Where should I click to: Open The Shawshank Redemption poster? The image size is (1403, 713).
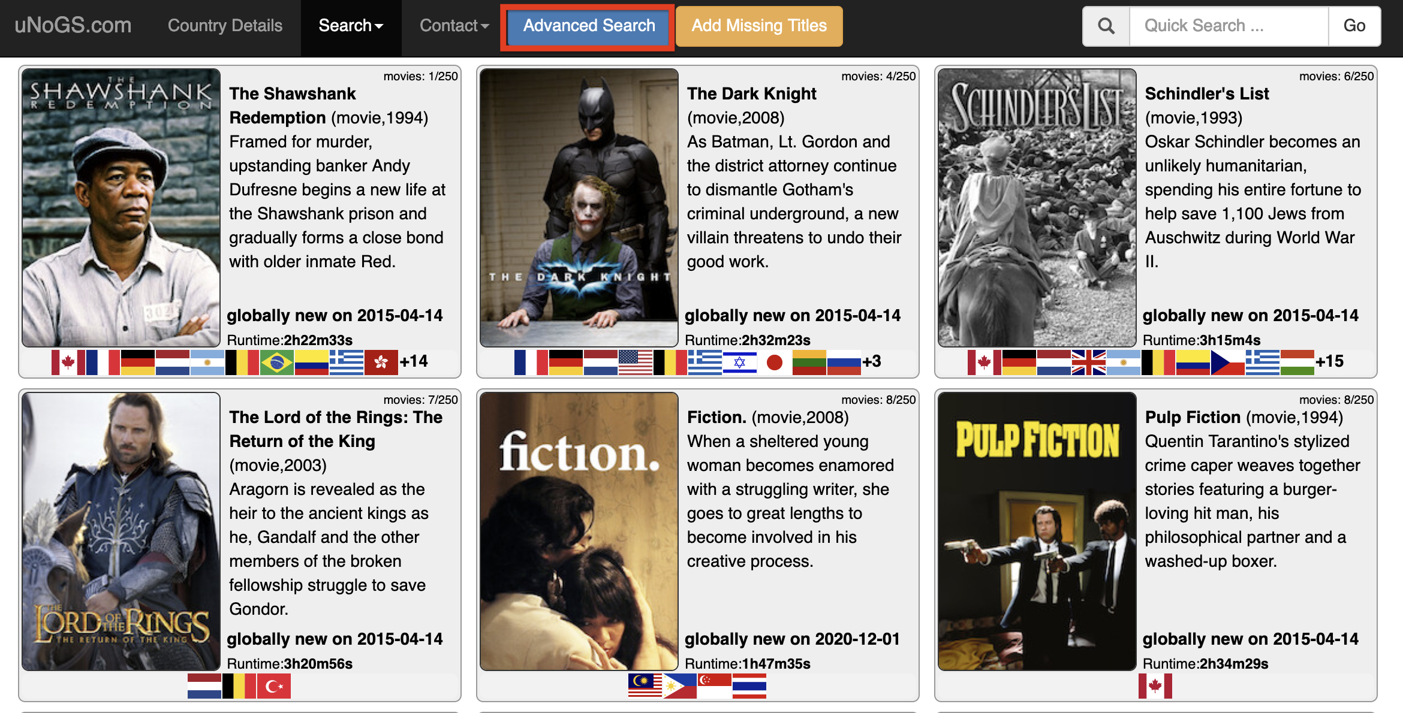(x=121, y=207)
